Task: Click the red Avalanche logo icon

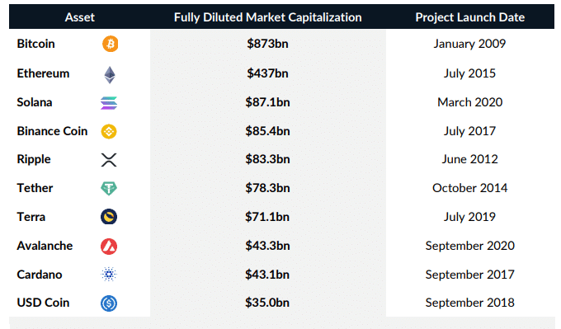Action: pos(109,247)
